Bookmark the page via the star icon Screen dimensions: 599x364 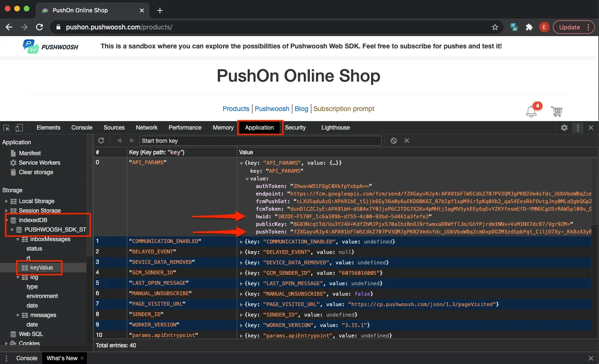pyautogui.click(x=495, y=27)
